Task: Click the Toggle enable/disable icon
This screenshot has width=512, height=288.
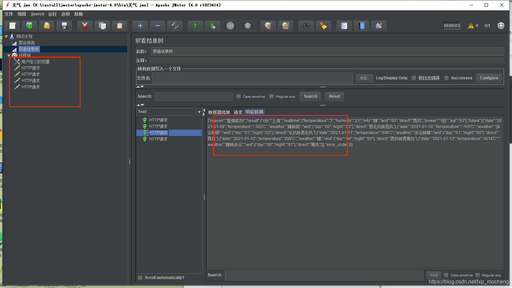Action: pyautogui.click(x=175, y=26)
